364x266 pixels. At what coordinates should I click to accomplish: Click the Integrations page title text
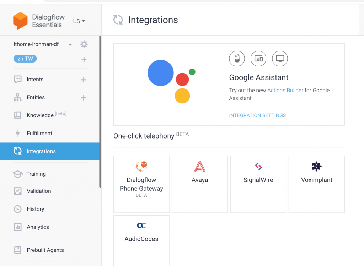[x=153, y=20]
